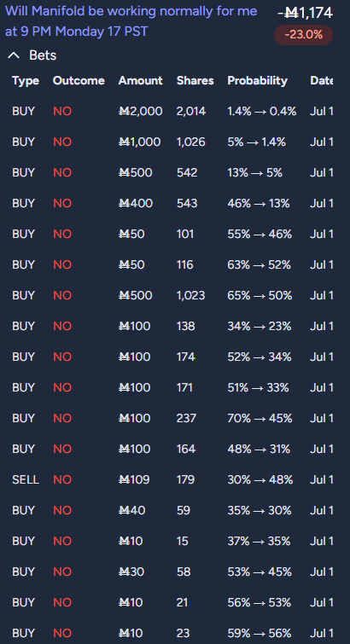This screenshot has width=350, height=644.
Task: Select the SELL NO row type cell
Action: click(26, 479)
